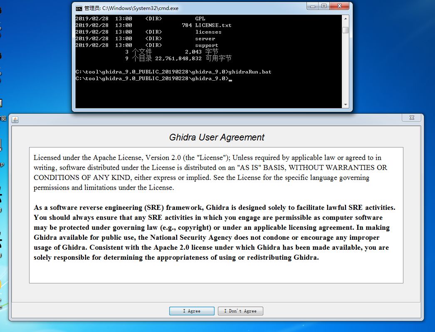Click the cmd.exe icon in the title bar
435x332 pixels.
tap(79, 8)
